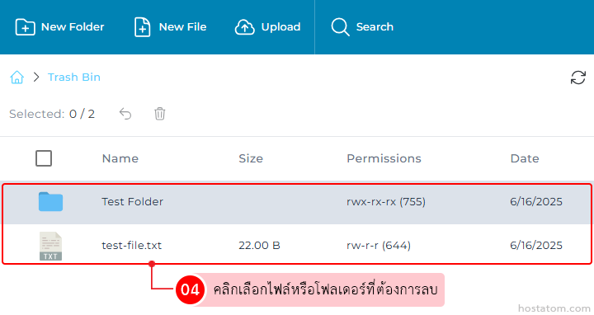
Task: Sort by Permissions column header
Action: tap(384, 158)
